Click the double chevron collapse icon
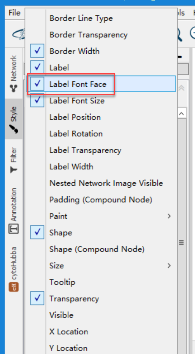This screenshot has height=354, width=195. tap(181, 88)
